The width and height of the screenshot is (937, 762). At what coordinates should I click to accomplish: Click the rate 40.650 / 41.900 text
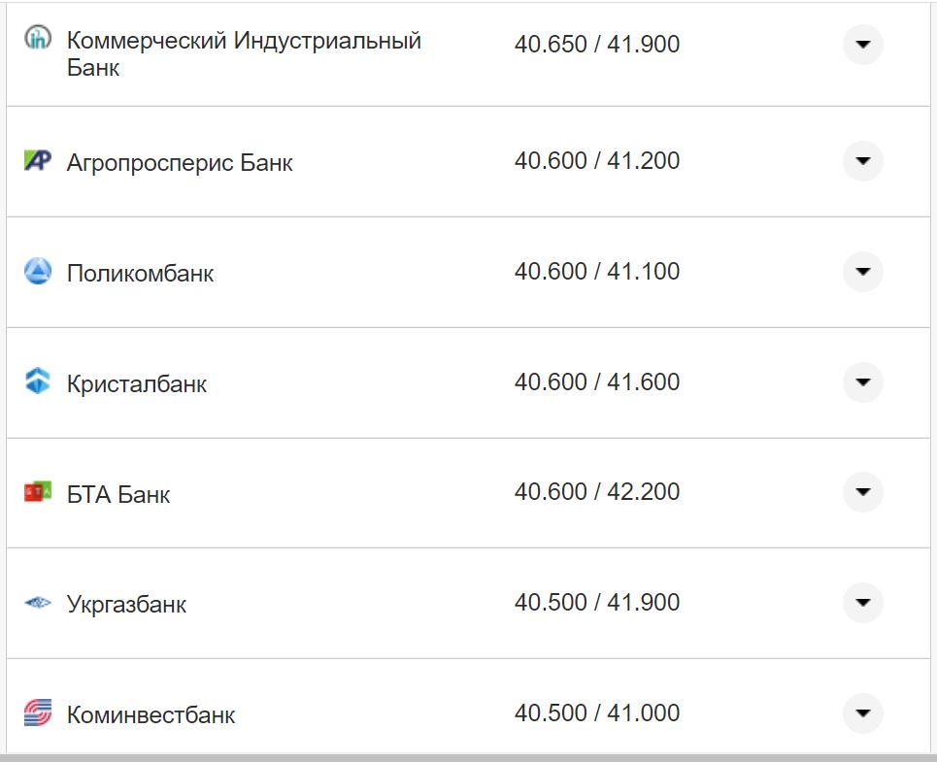click(598, 44)
